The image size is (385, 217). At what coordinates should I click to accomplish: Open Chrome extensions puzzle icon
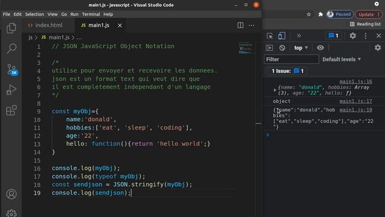click(x=320, y=14)
